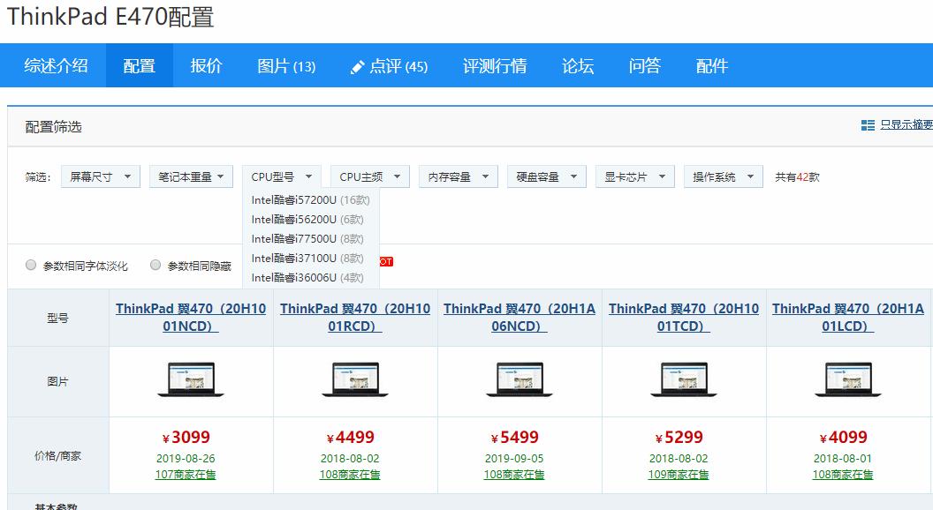The height and width of the screenshot is (510, 933).
Task: Open the 内存容量 filter dropdown
Action: [x=458, y=176]
